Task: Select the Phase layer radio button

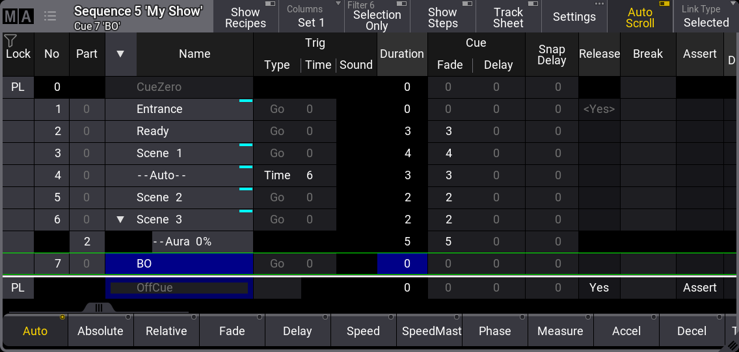Action: pos(494,331)
